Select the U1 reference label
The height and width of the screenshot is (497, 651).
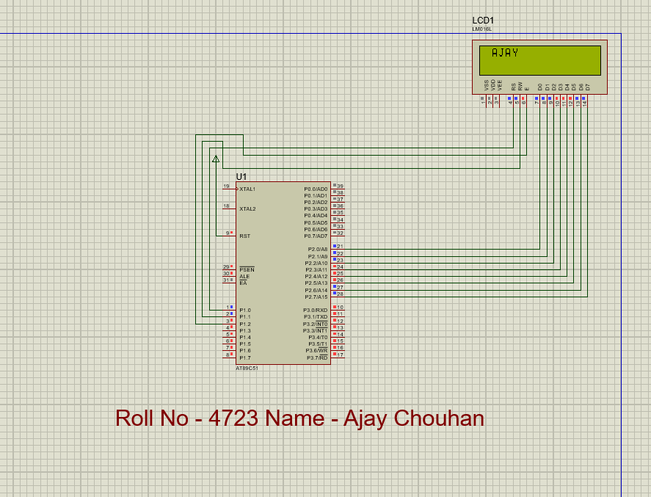point(241,176)
